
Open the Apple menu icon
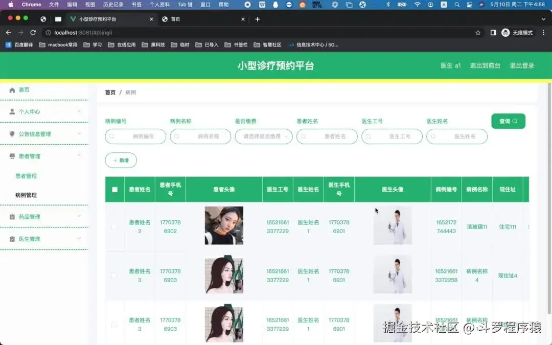pyautogui.click(x=11, y=5)
